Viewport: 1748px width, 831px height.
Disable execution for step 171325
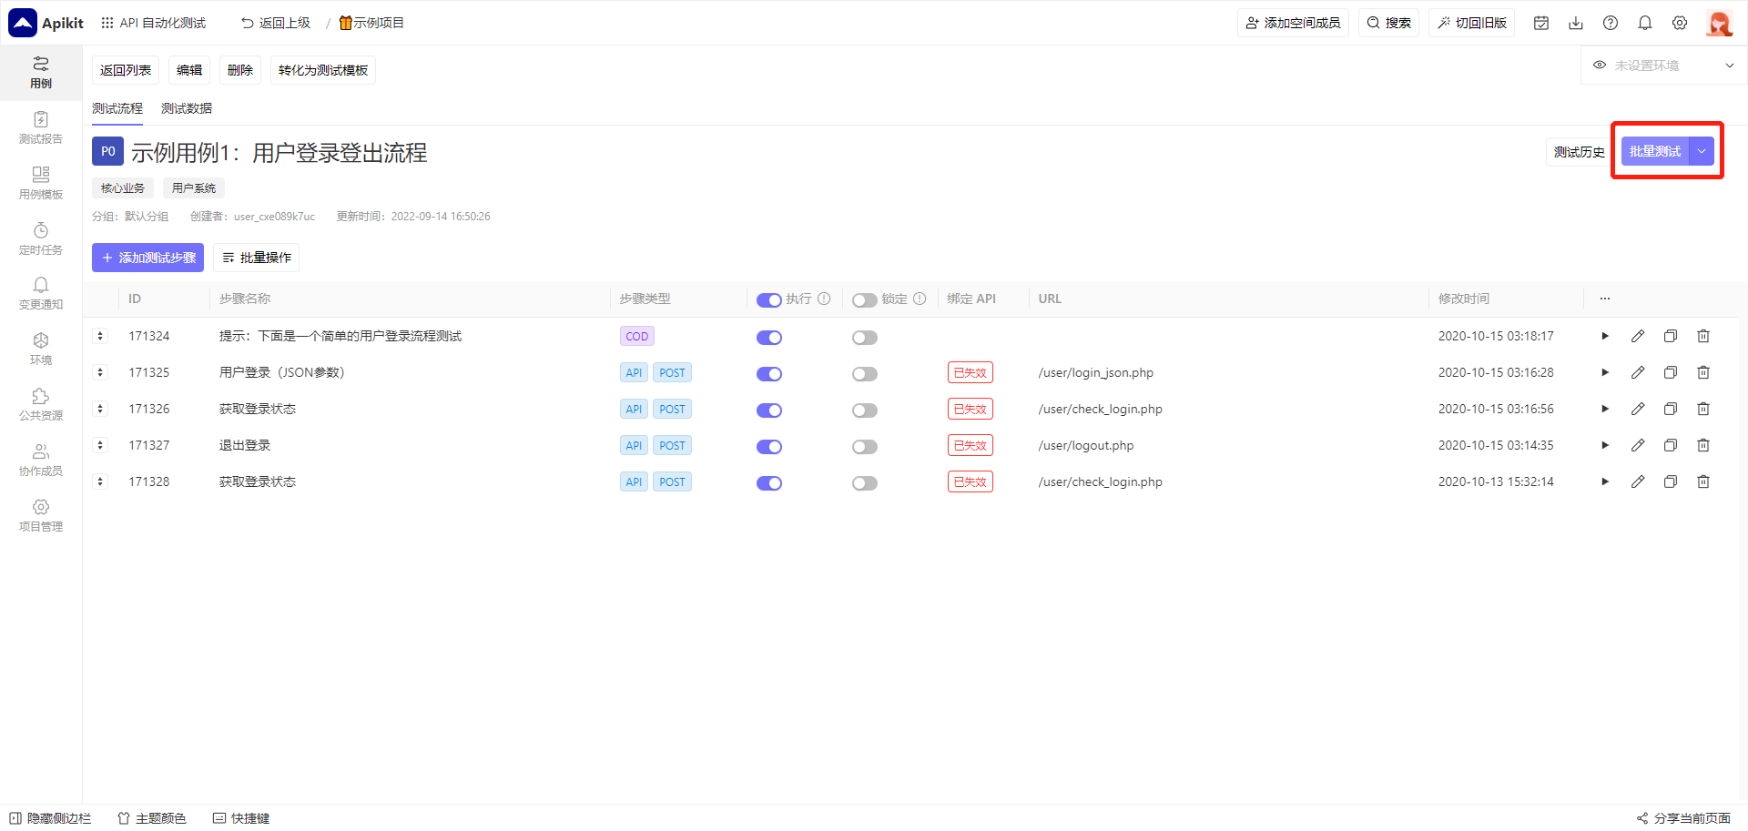click(x=769, y=374)
